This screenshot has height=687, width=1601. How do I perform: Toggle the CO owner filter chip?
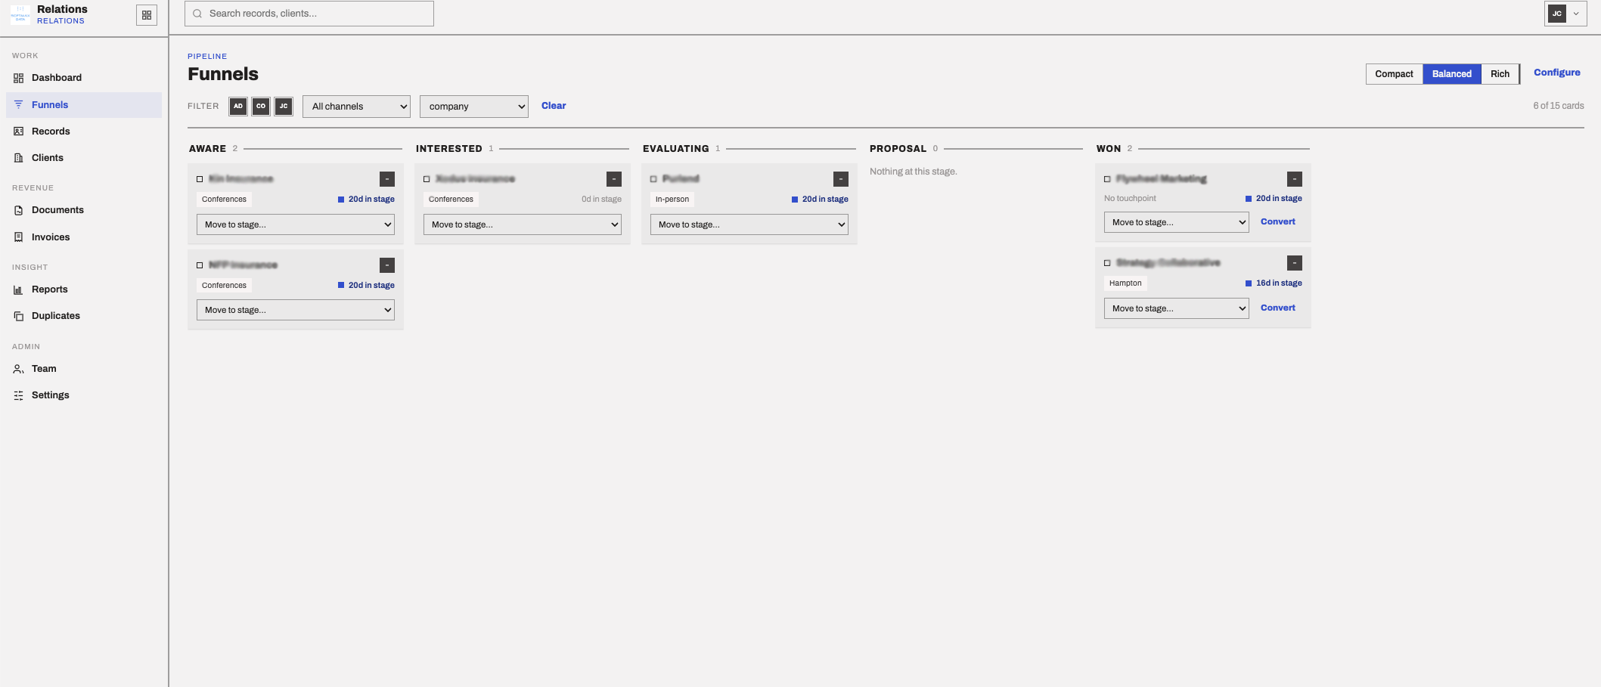261,107
